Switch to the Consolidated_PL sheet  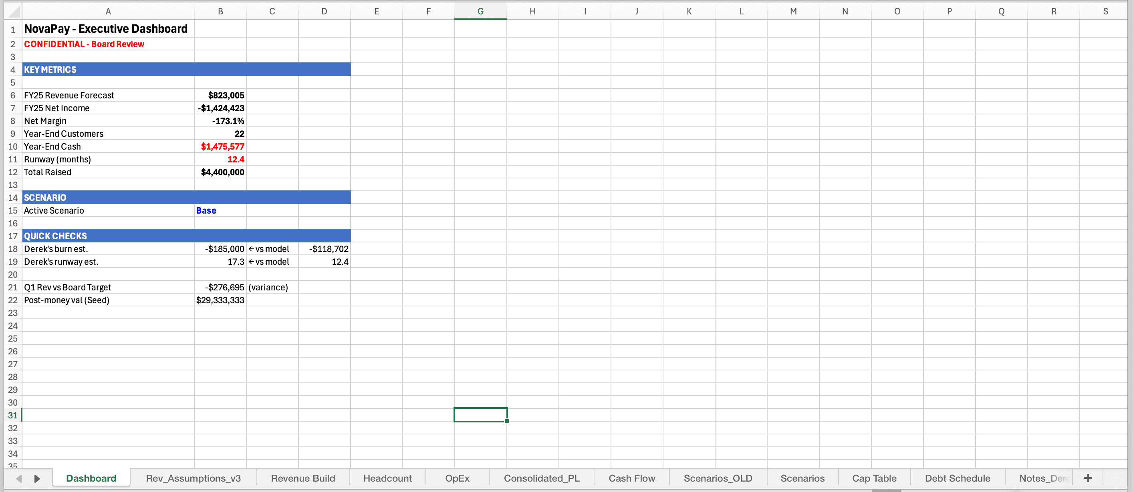tap(541, 478)
